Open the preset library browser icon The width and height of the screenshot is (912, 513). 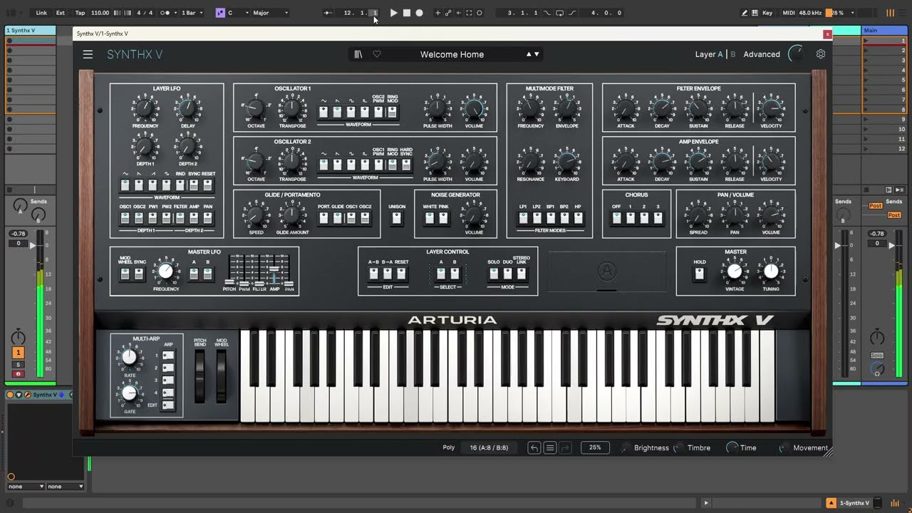point(358,54)
